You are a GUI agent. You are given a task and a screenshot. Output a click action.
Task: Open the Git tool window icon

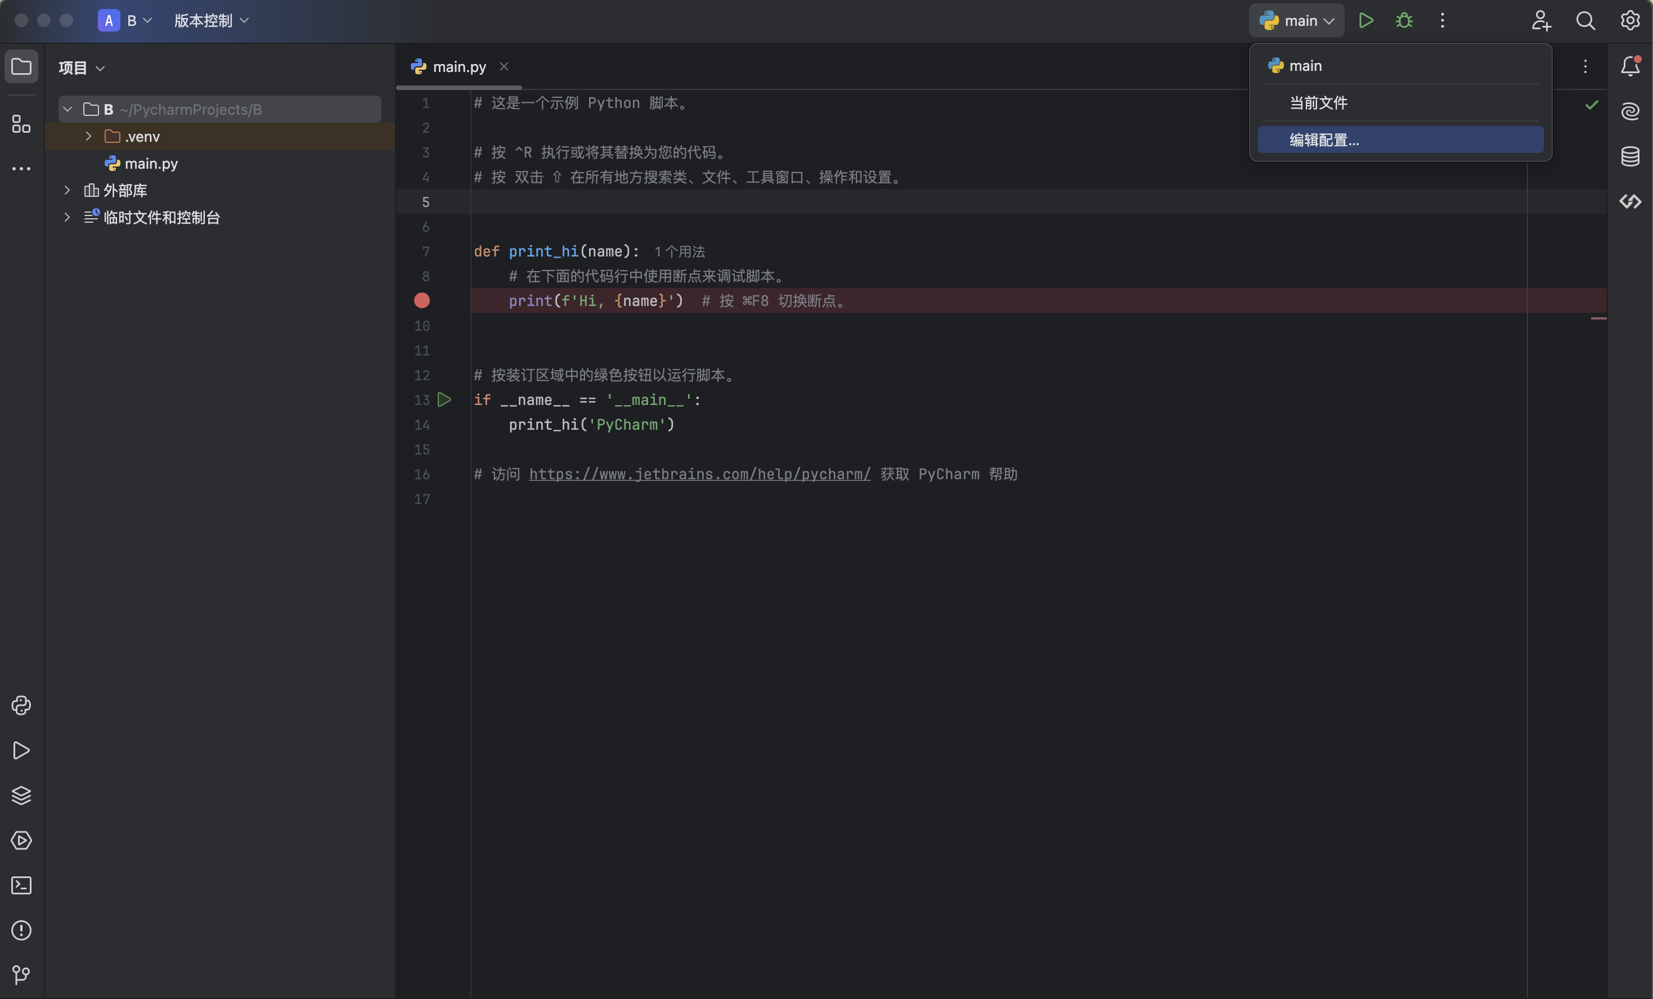[x=21, y=974]
